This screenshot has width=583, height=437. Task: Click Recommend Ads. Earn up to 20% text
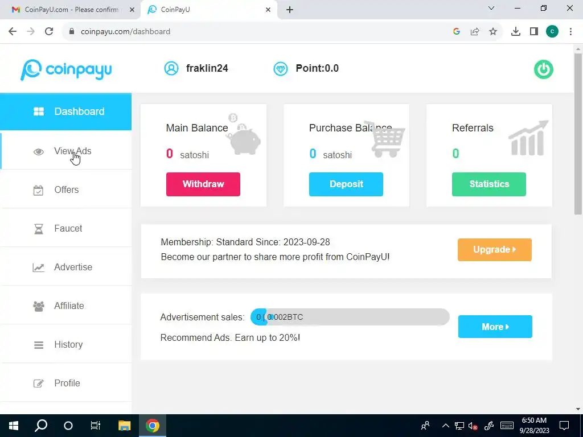(230, 338)
